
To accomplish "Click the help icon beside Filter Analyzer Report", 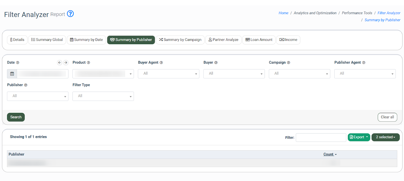I will click(70, 14).
